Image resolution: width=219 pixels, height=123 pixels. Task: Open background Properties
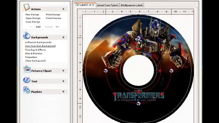click(x=31, y=57)
